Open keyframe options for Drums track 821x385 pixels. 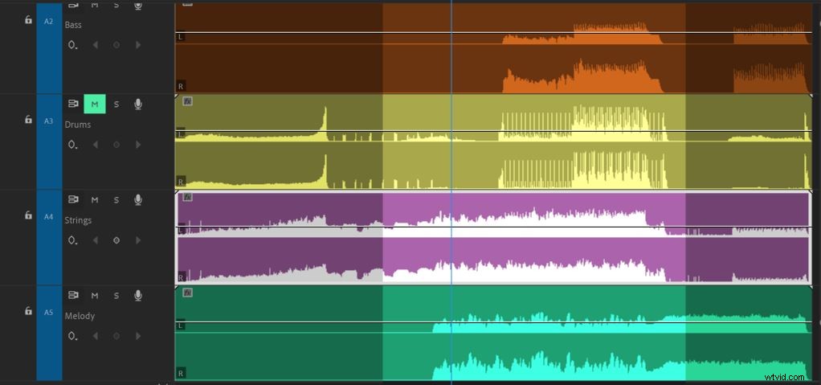pos(73,145)
